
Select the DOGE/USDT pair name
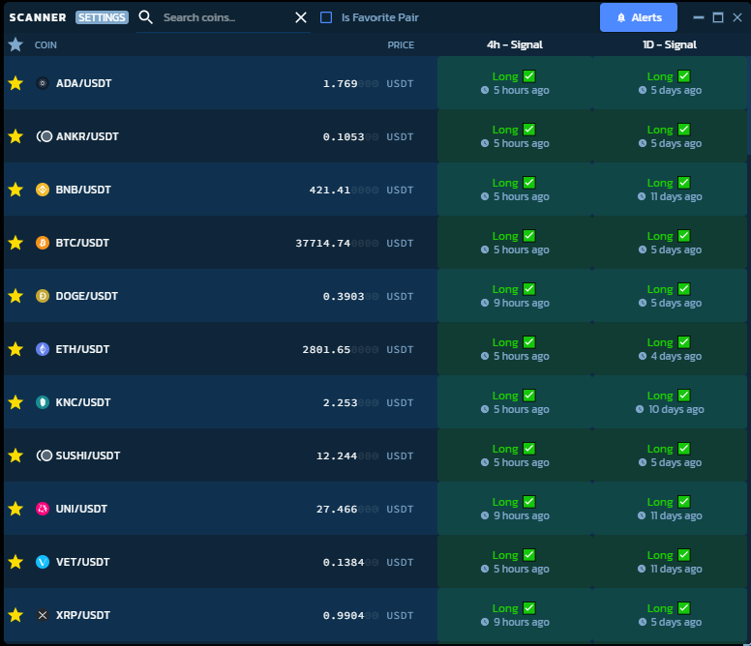87,296
